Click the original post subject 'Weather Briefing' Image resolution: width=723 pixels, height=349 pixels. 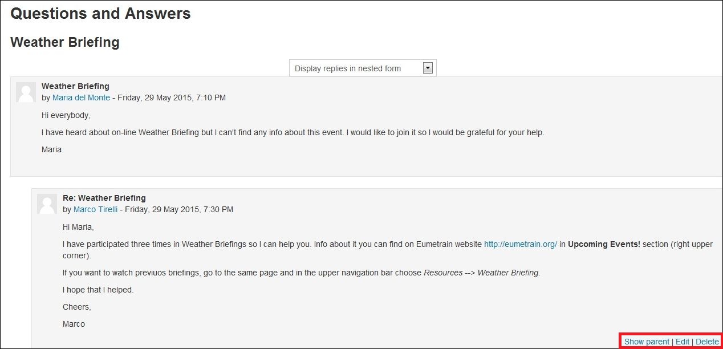(x=75, y=86)
